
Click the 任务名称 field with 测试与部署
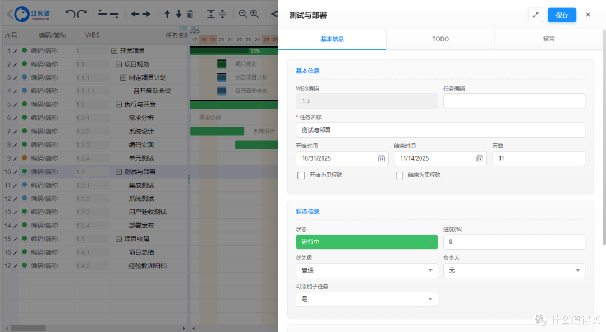click(440, 130)
